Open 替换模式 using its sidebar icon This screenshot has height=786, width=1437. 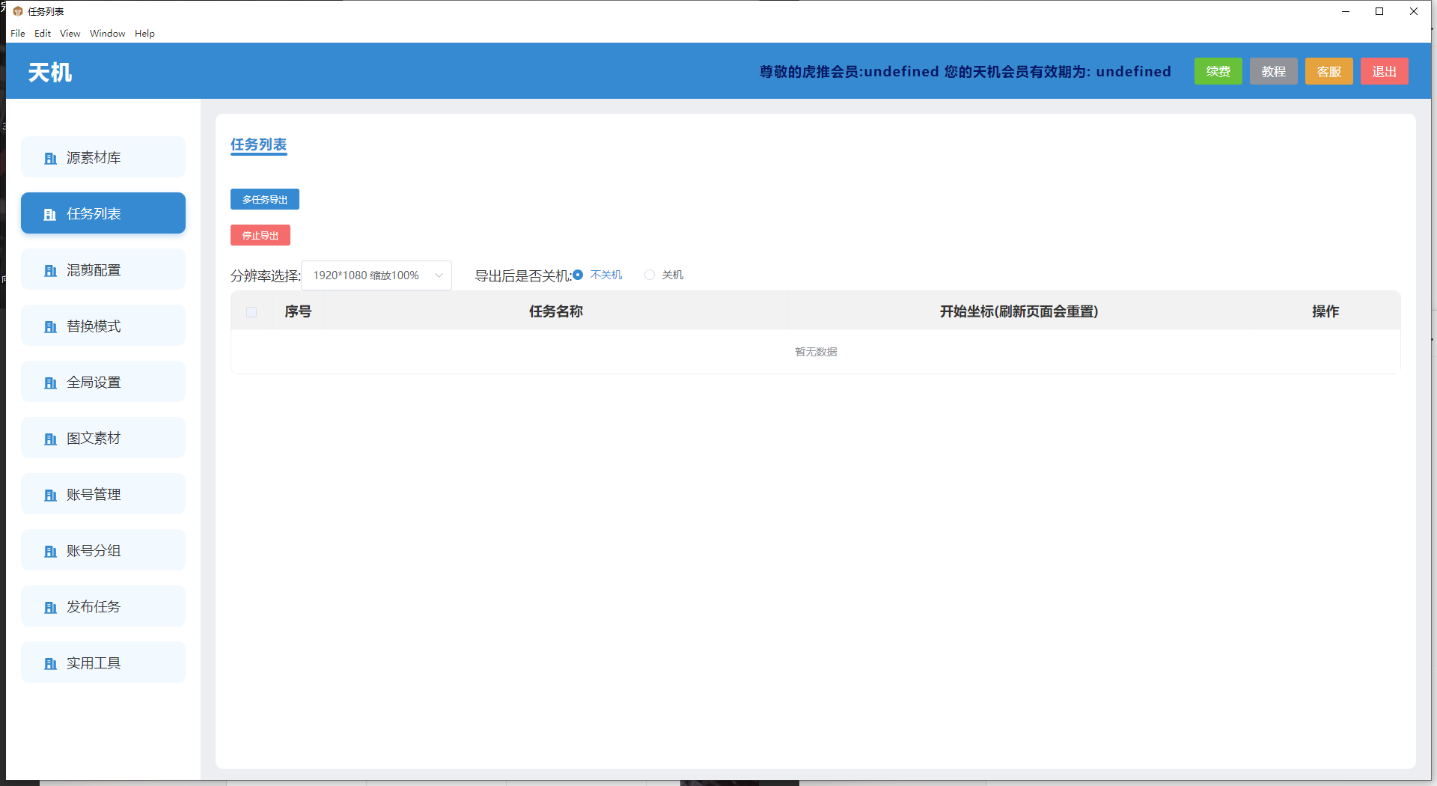pos(49,326)
